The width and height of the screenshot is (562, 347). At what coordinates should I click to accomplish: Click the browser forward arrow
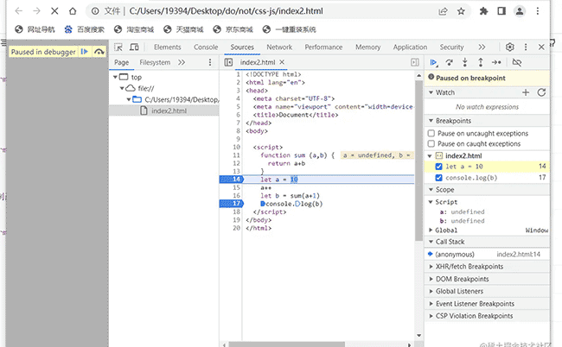click(36, 11)
